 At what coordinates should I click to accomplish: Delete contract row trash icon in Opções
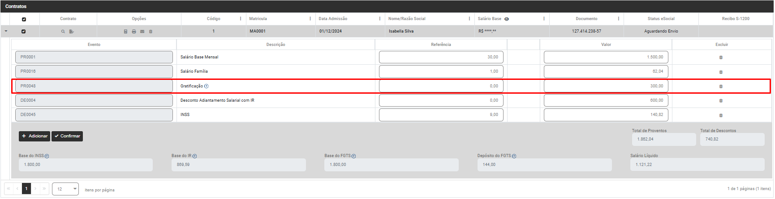[x=151, y=32]
